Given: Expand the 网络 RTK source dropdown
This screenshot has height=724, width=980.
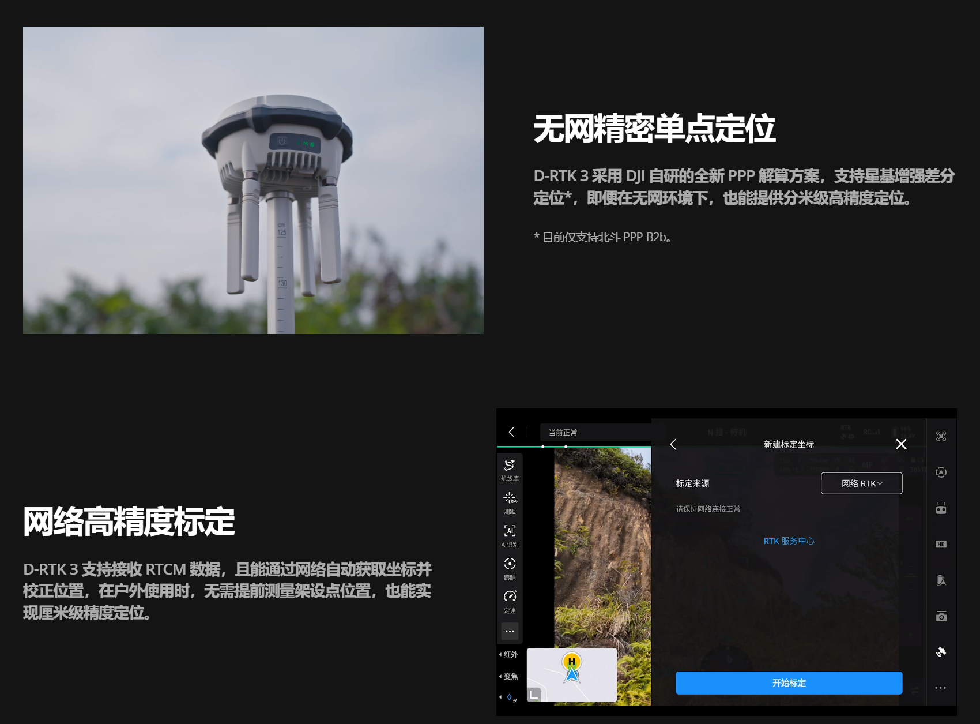Looking at the screenshot, I should (861, 483).
